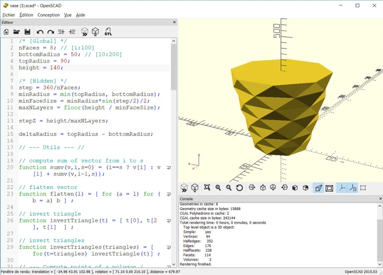Toggle the scale markers display
The image size is (383, 275).
pos(352,187)
